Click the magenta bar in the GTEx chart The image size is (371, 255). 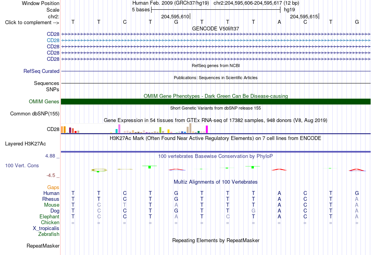207,129
